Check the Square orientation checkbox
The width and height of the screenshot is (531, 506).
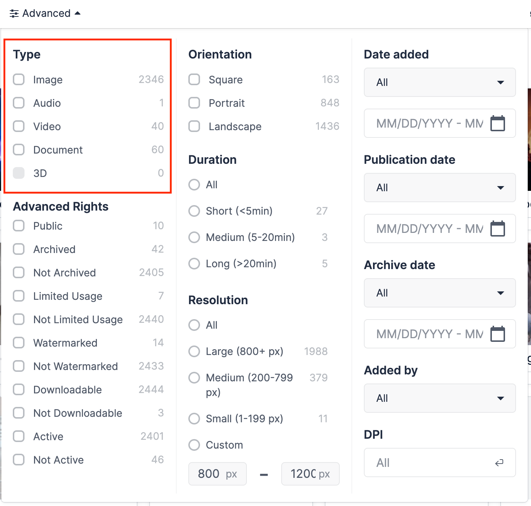point(194,79)
